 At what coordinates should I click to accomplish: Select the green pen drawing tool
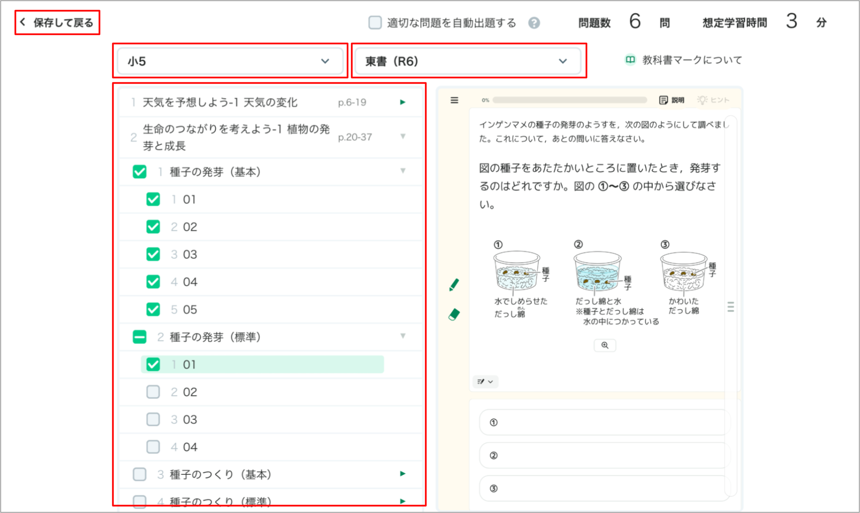454,284
